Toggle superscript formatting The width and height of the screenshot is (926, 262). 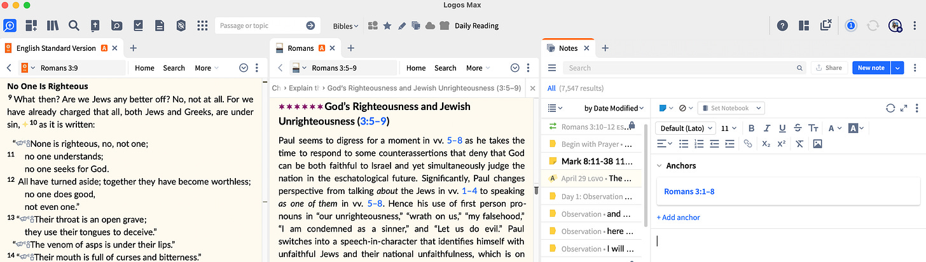point(782,144)
